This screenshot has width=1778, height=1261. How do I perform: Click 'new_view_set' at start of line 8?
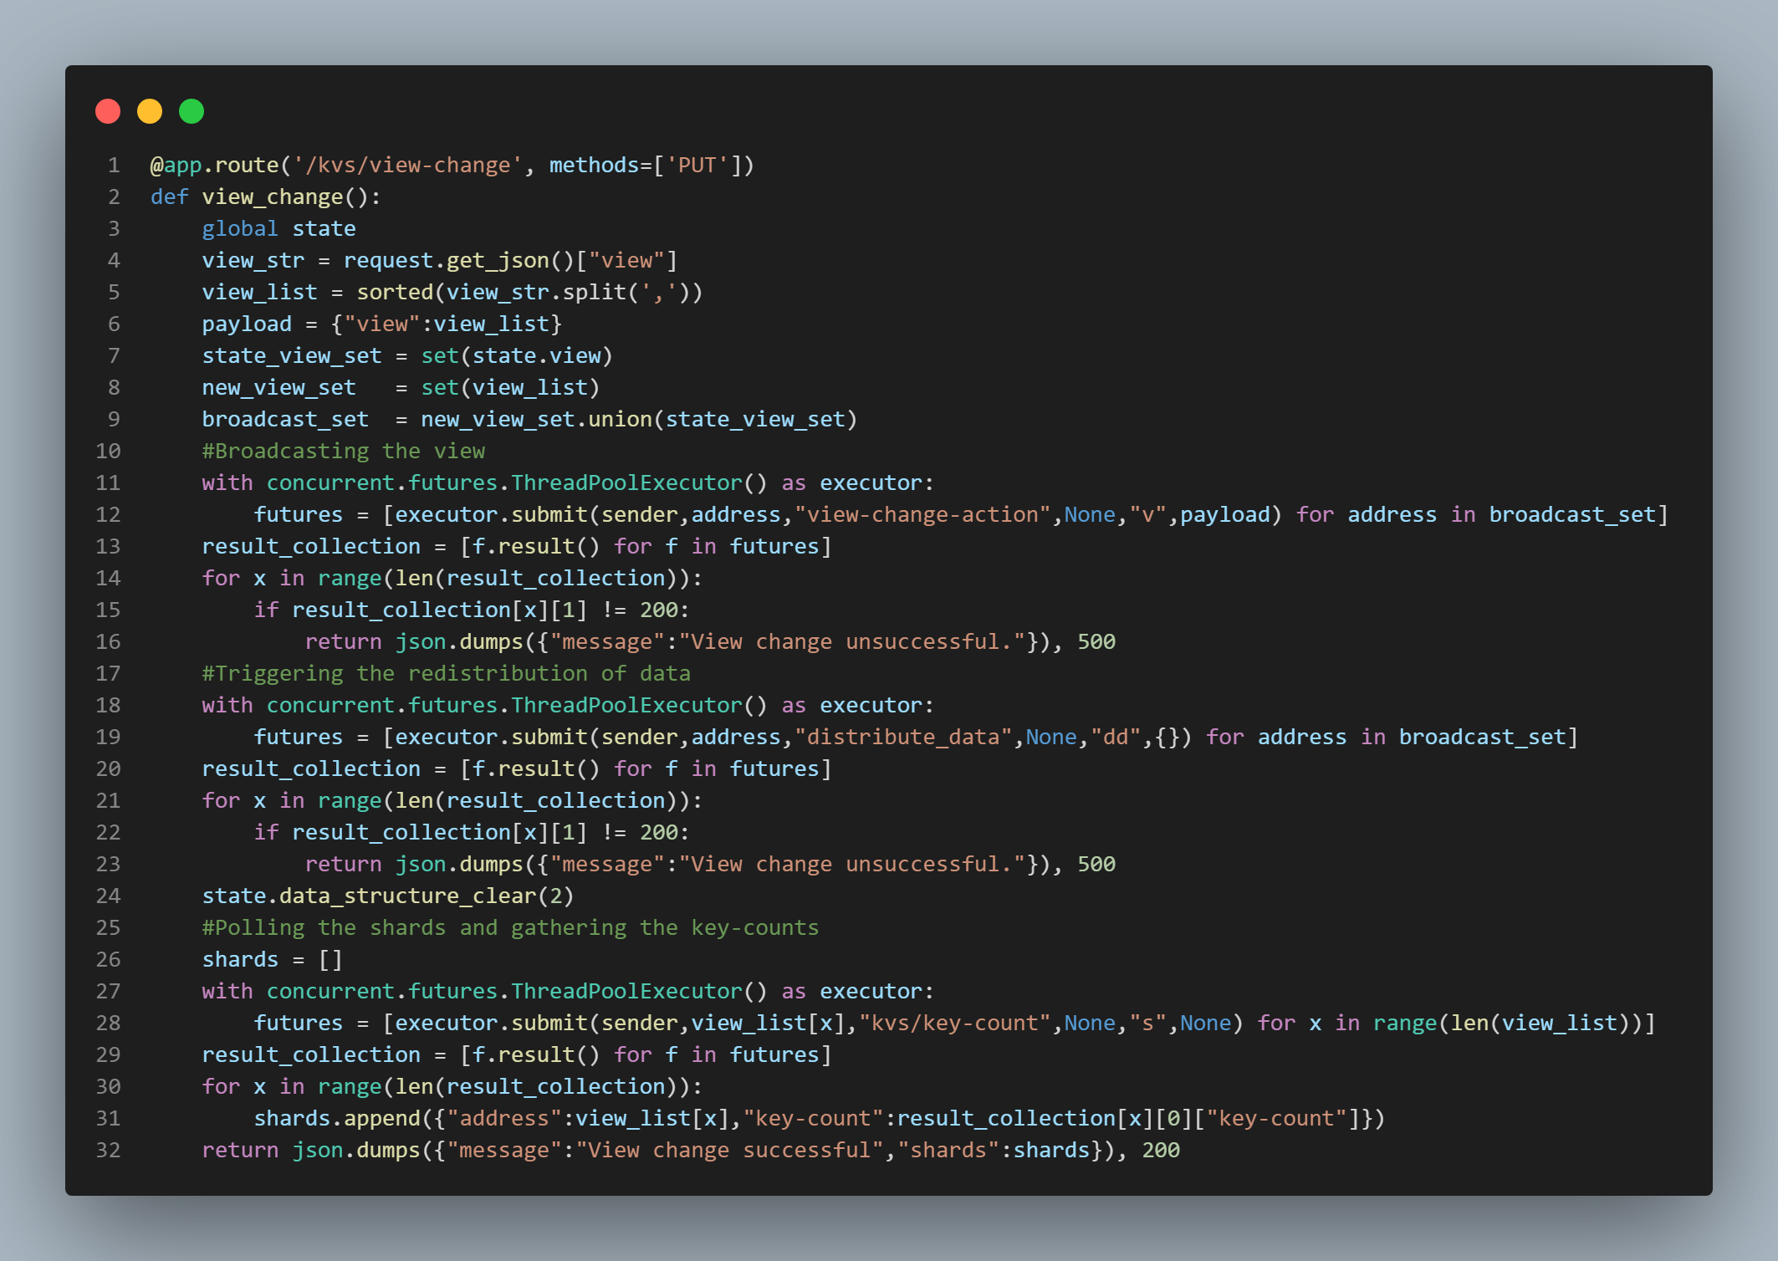coord(278,388)
